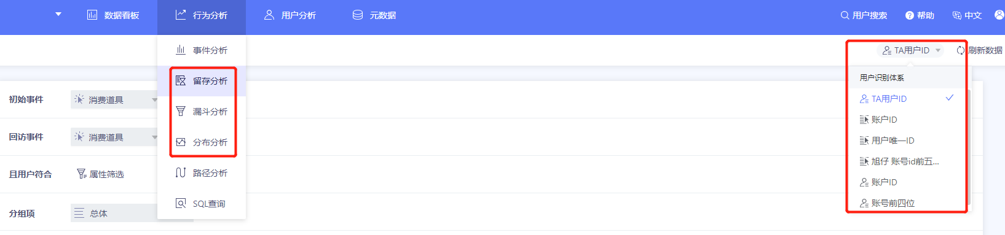The image size is (1005, 235).
Task: Click the SQL查询 magnifier icon
Action: point(181,203)
